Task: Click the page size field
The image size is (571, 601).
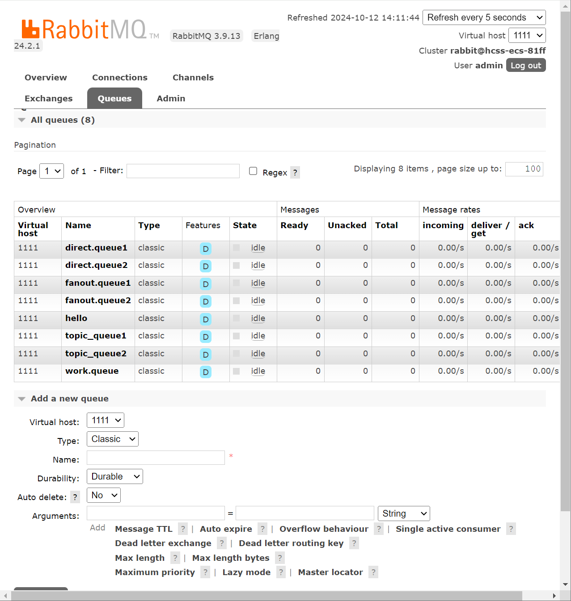Action: click(524, 169)
